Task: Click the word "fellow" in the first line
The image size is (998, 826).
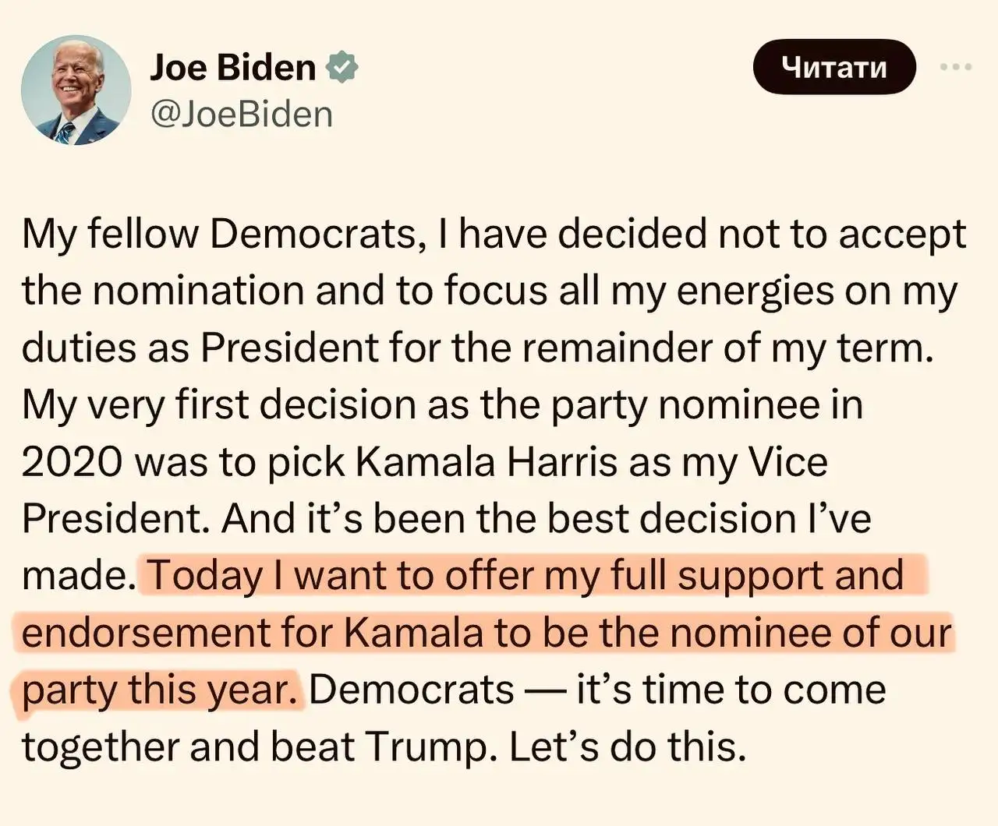Action: point(143,234)
